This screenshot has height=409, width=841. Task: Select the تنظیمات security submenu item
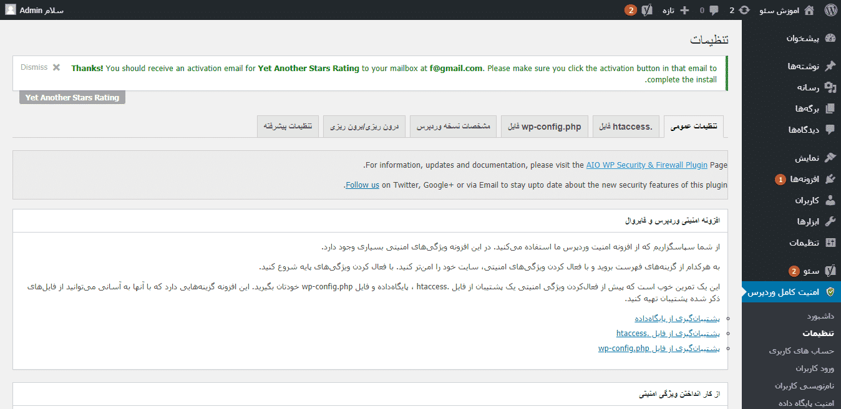click(x=819, y=334)
